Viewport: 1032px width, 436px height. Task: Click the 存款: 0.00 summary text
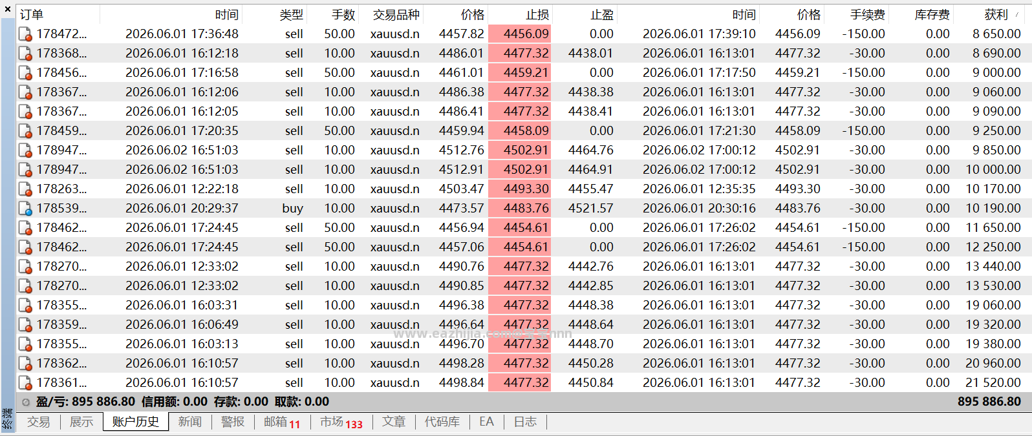coord(241,402)
